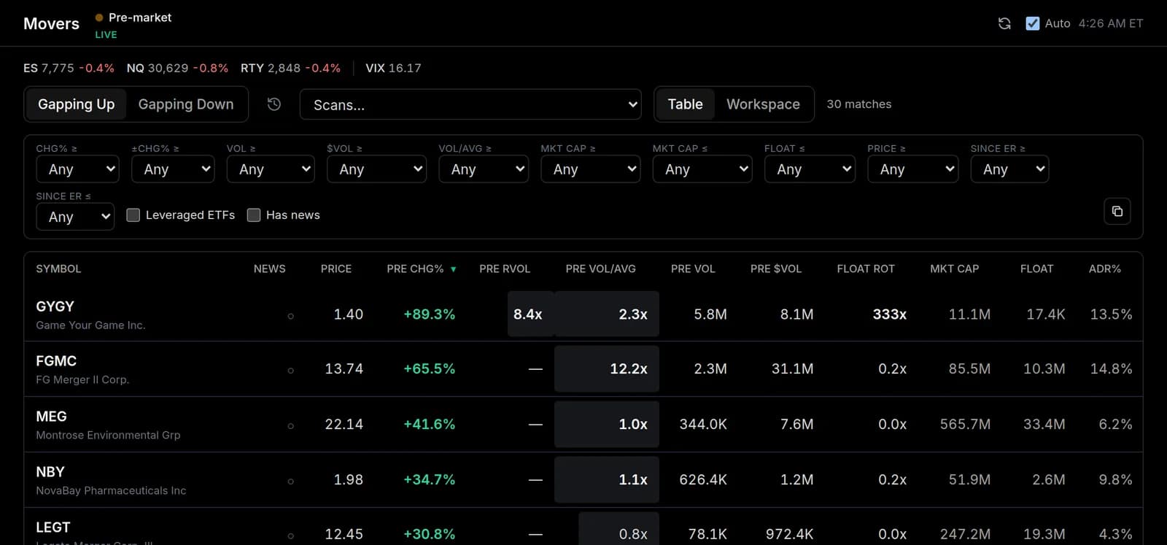This screenshot has height=545, width=1167.
Task: Enable the Leveraged ETFs checkbox
Action: tap(133, 215)
